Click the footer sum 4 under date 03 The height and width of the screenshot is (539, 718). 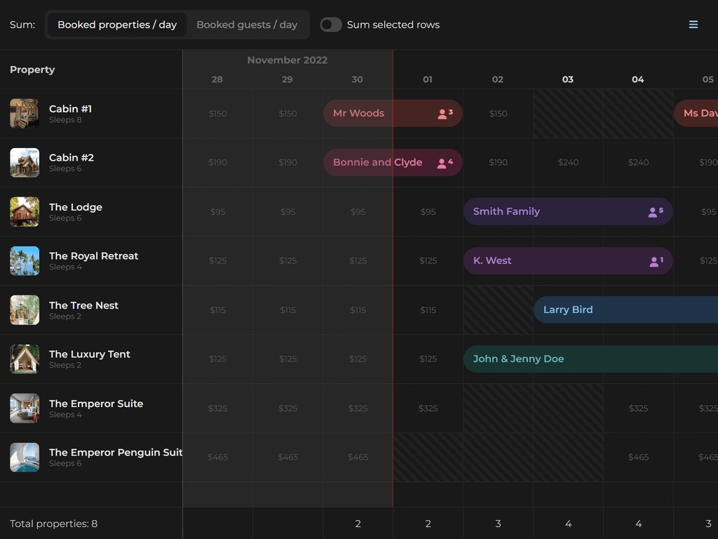568,524
